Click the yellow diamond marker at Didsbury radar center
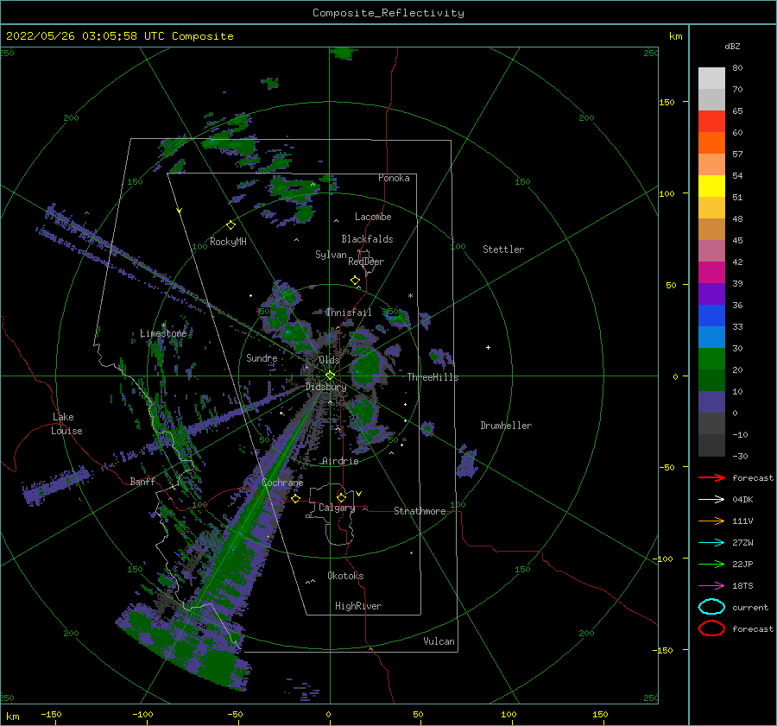 coord(330,376)
